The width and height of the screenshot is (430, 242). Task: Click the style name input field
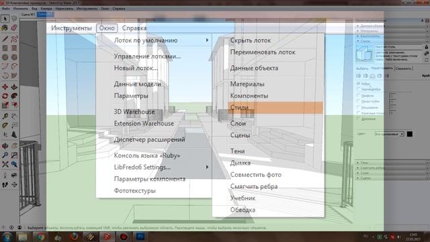[x=398, y=47]
